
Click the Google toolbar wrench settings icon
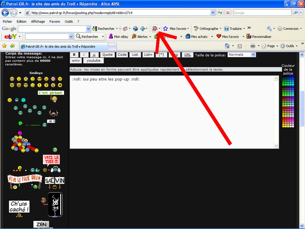269,29
